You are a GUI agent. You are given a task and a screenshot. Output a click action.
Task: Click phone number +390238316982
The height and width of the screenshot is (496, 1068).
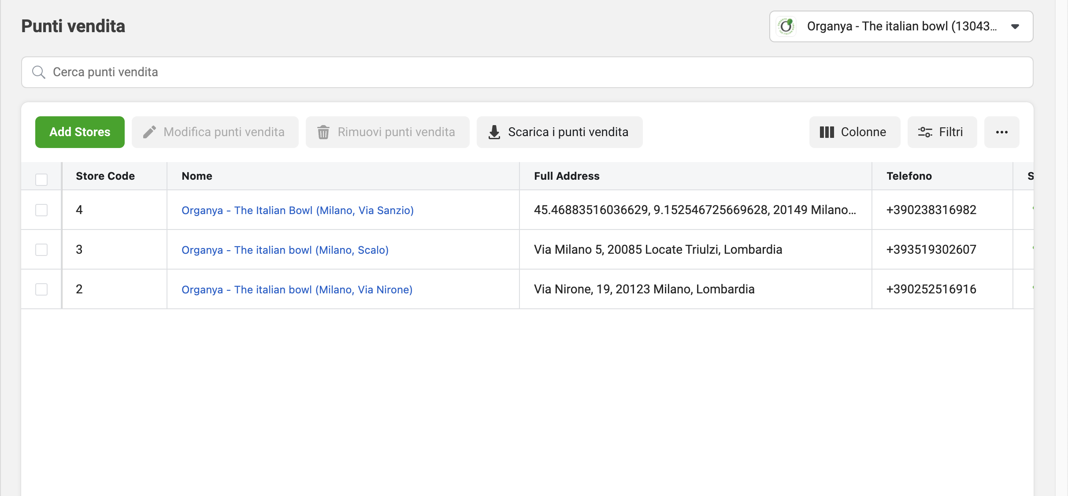931,210
